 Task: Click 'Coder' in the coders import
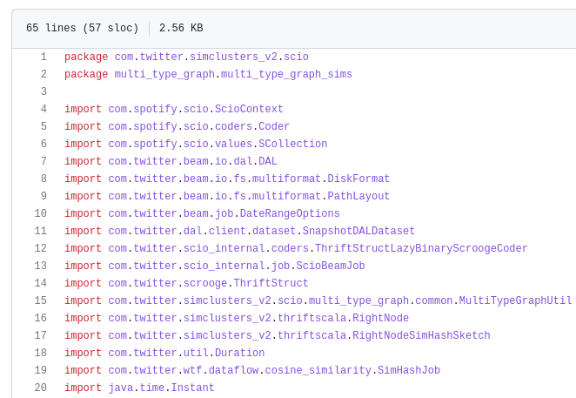pos(274,126)
